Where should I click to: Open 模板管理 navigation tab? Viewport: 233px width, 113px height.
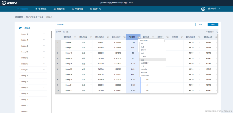[x=41, y=9]
